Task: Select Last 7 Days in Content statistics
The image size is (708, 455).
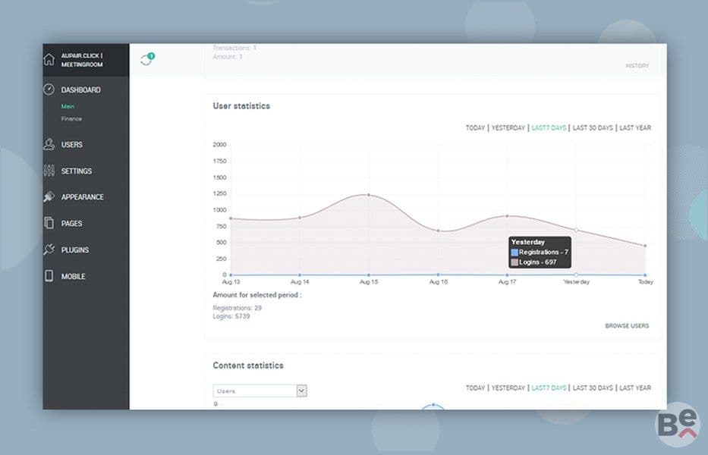Action: 549,388
